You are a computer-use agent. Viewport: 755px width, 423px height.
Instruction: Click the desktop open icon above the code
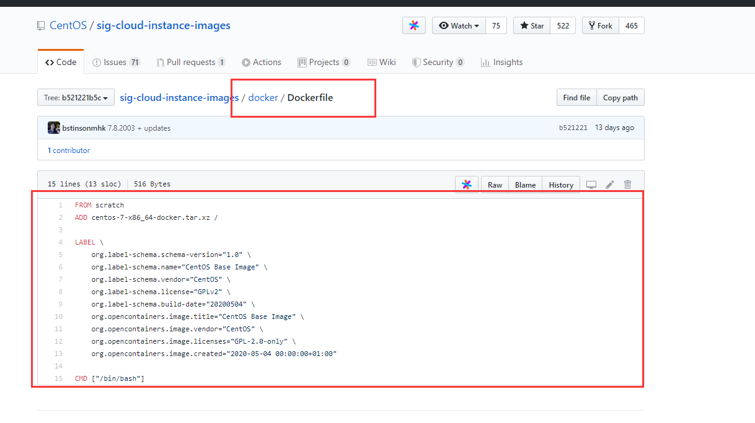pos(591,185)
